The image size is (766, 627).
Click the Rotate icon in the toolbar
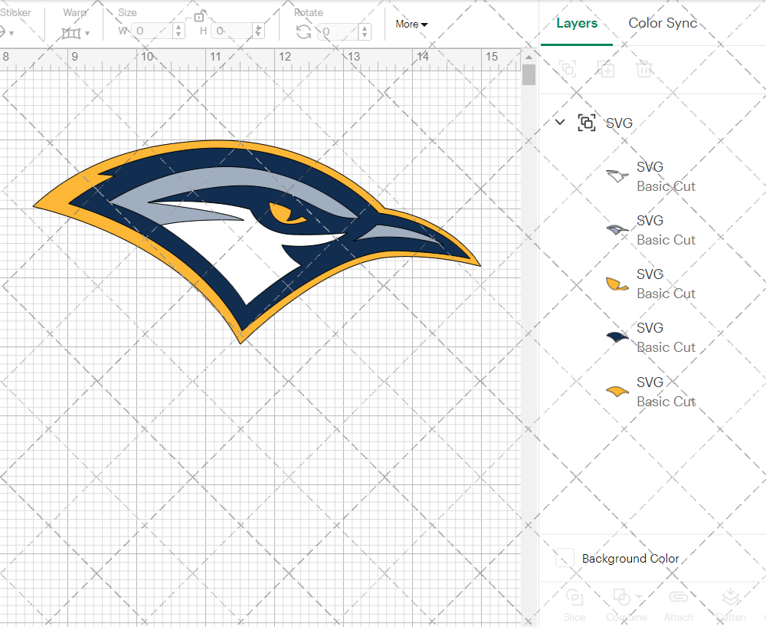[x=303, y=31]
